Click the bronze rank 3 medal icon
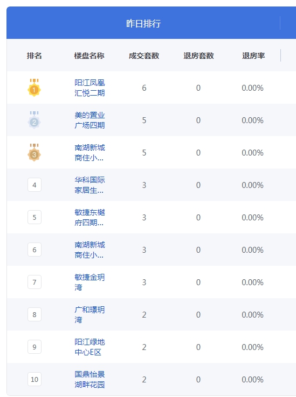This screenshot has height=397, width=296. 34,152
